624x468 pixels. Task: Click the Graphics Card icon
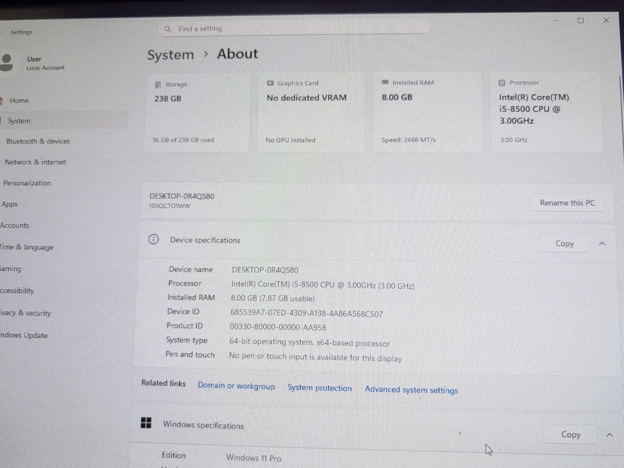tap(270, 83)
